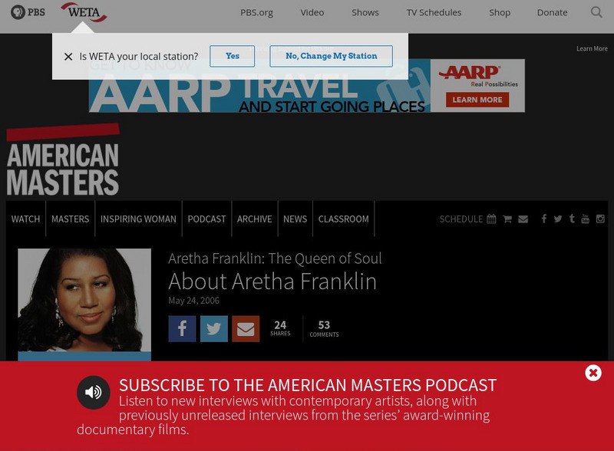Viewport: 614px width, 451px height.
Task: Confirm WETA with the Yes button
Action: tap(233, 56)
